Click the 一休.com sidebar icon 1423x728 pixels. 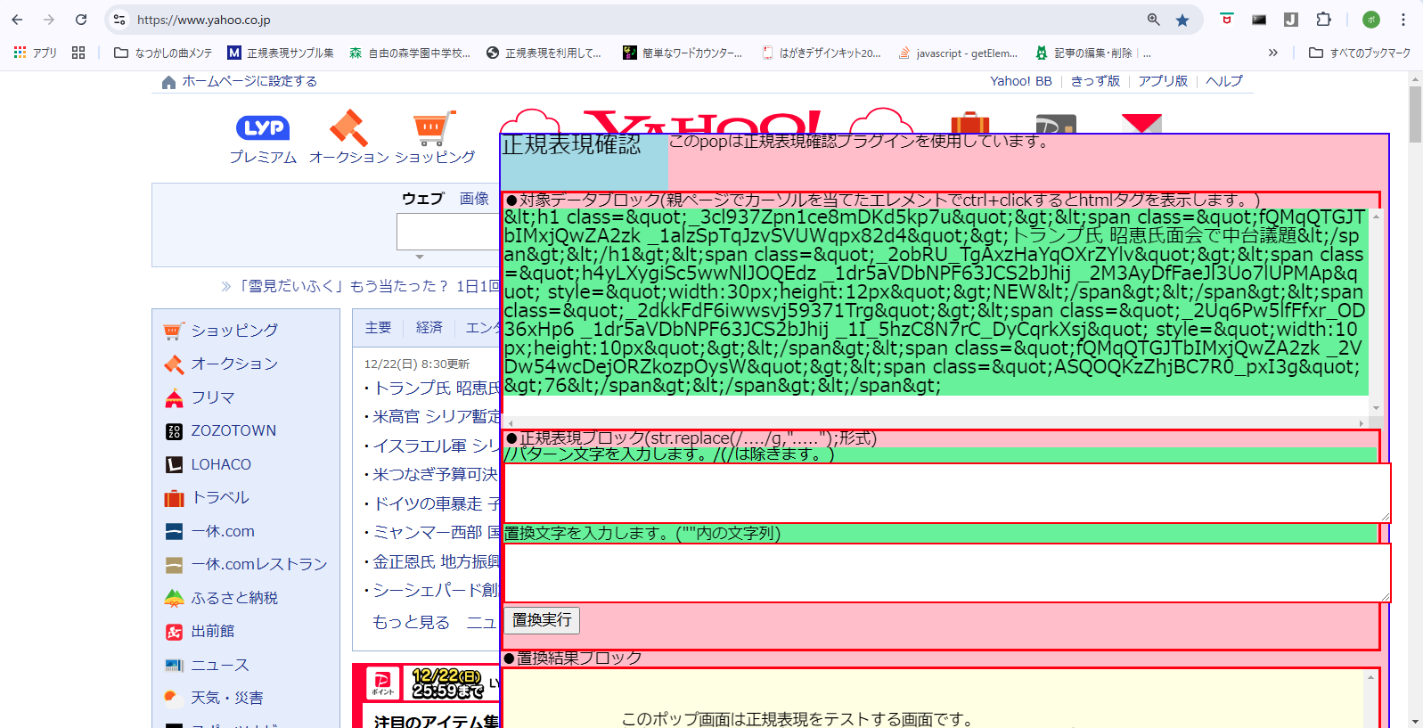click(174, 532)
